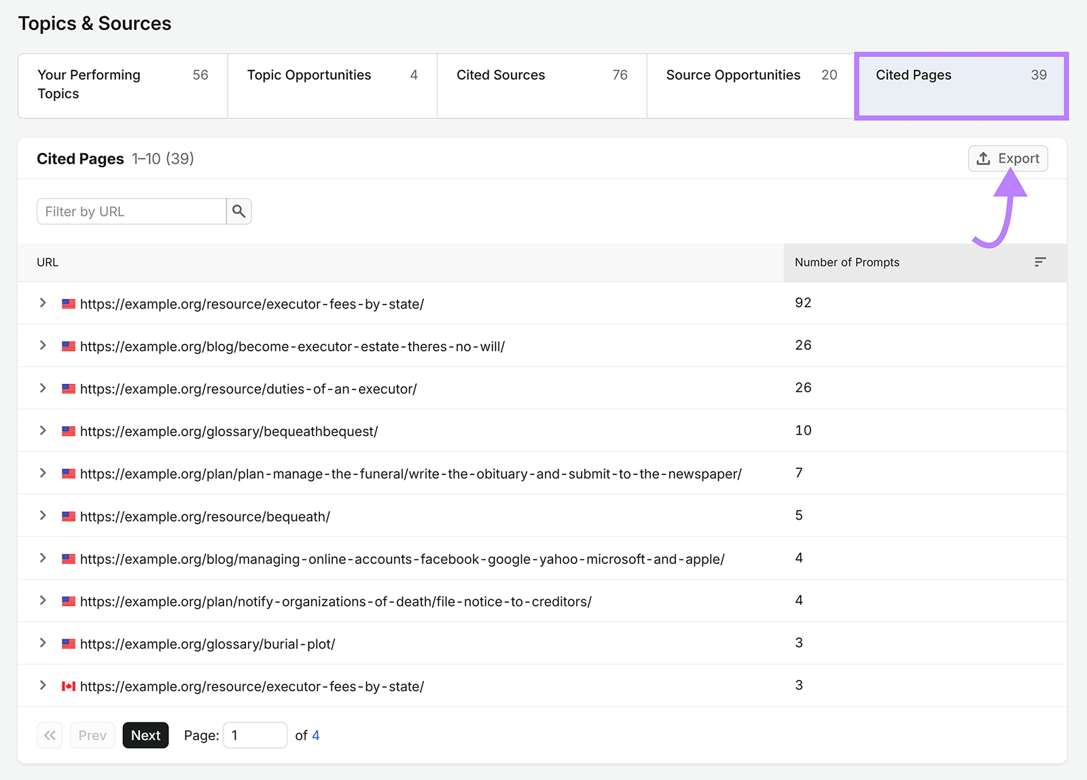Click US flag icon on duties-of-an-executor row

pyautogui.click(x=69, y=389)
